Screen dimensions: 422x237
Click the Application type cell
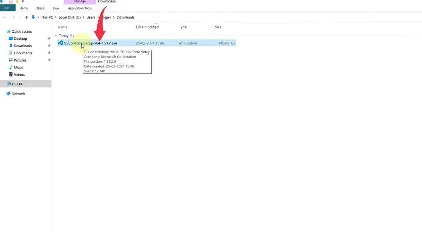188,43
